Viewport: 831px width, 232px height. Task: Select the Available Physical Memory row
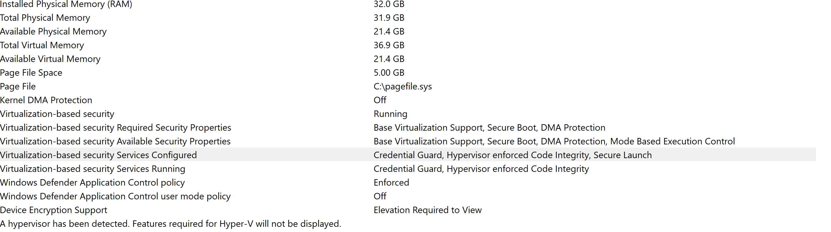point(53,31)
